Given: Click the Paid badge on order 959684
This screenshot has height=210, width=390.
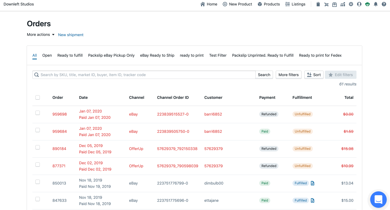Looking at the screenshot, I should (265, 131).
